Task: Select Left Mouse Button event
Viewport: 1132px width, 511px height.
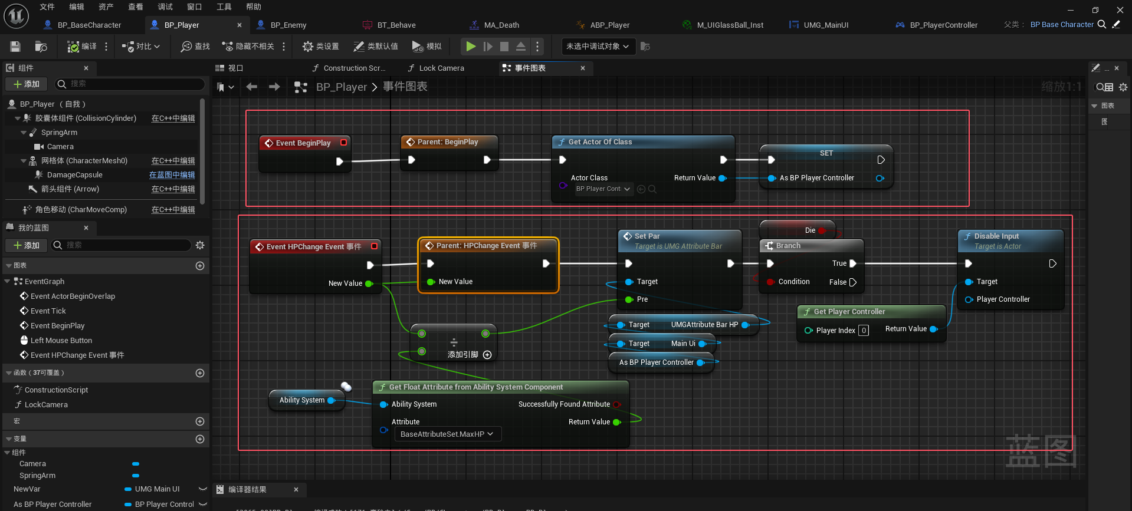Action: click(x=61, y=341)
